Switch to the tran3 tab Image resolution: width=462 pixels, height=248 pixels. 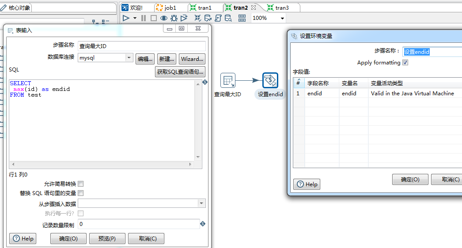pos(278,8)
